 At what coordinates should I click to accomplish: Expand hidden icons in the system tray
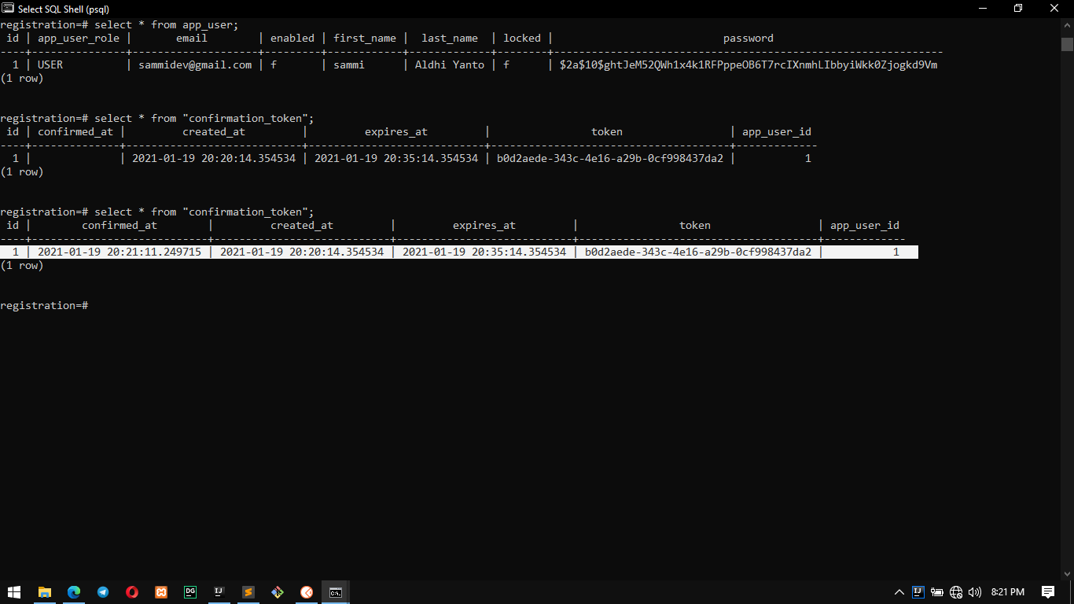click(x=899, y=592)
